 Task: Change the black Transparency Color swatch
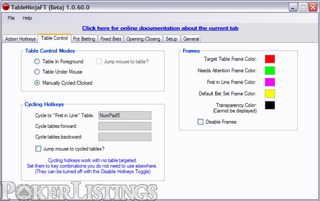click(270, 105)
